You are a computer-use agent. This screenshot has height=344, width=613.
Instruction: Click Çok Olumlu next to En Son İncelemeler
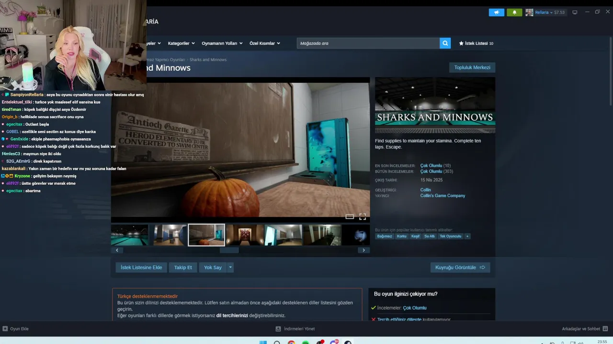pyautogui.click(x=431, y=166)
